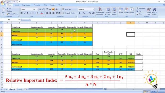
Task: Switch to the Insert tab
Action: pos(17,5)
